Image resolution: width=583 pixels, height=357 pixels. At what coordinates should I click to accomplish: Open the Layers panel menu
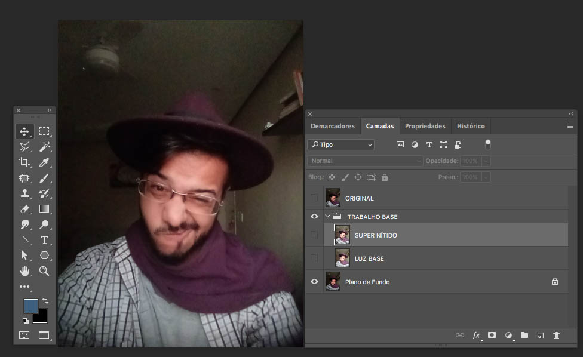[571, 126]
